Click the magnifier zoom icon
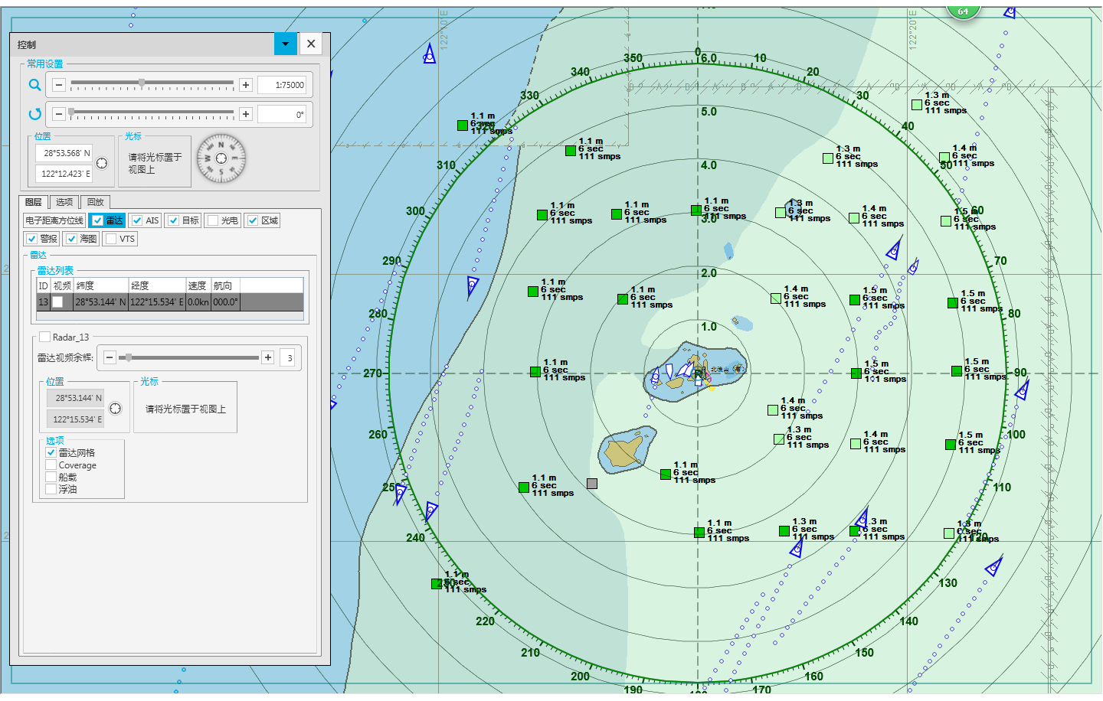 [34, 85]
